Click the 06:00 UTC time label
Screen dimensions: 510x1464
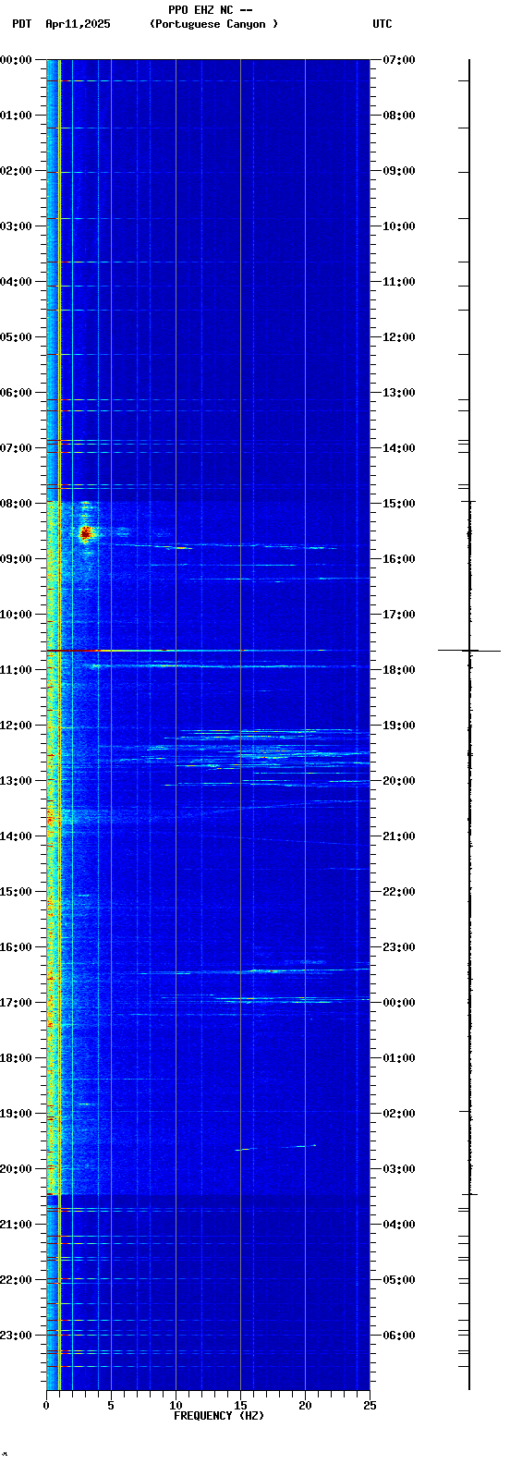click(x=399, y=1336)
